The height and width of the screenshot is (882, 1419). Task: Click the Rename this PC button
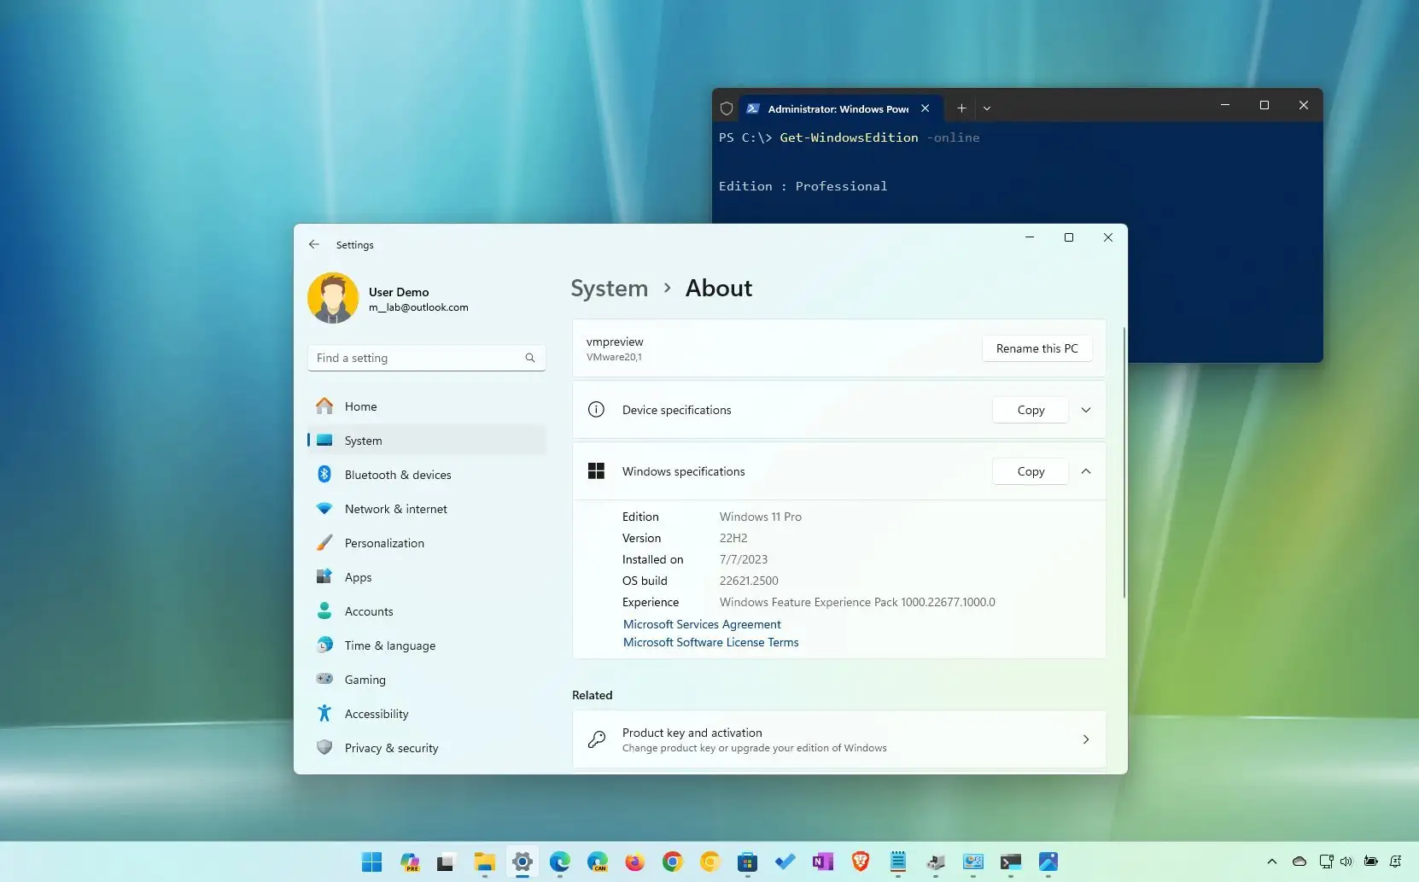1037,348
